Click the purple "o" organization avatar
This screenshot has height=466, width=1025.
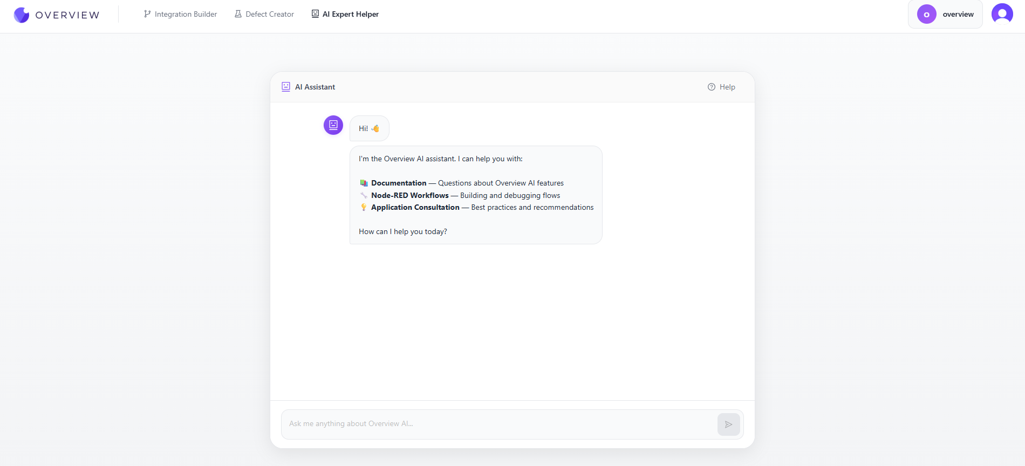(x=926, y=15)
